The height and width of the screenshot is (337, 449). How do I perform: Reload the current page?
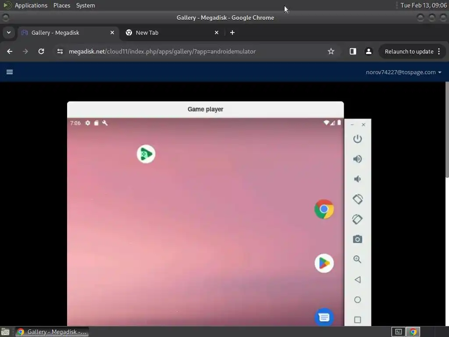(x=41, y=51)
